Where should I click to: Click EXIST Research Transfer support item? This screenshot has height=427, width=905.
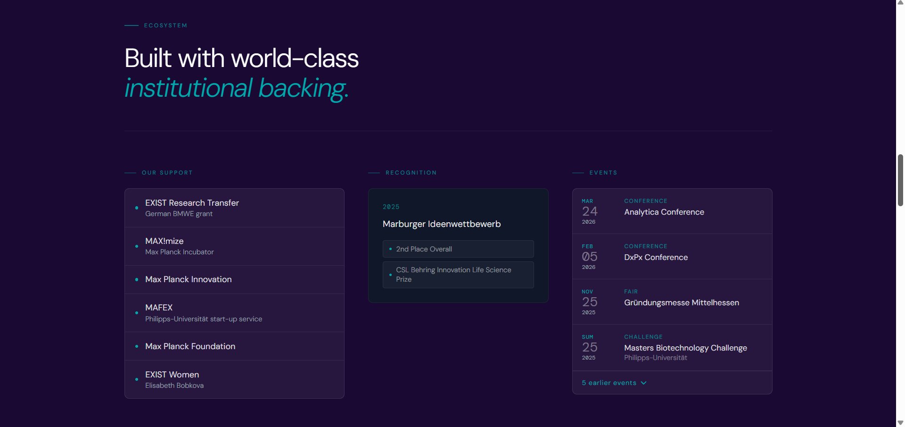tap(192, 203)
